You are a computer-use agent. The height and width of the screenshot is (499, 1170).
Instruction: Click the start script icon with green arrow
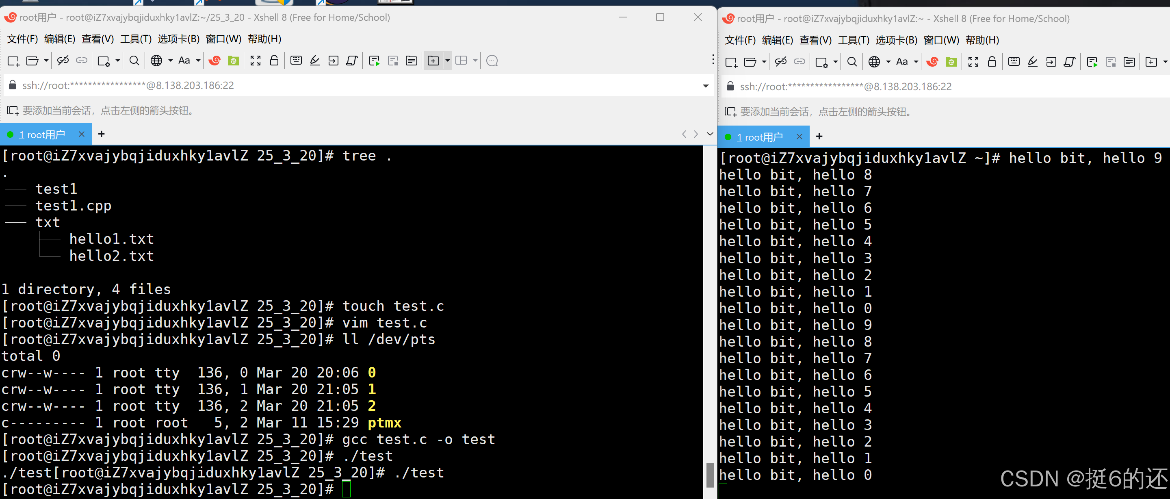tap(374, 61)
